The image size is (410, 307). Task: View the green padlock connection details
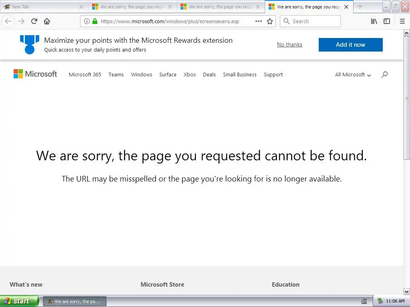[95, 21]
